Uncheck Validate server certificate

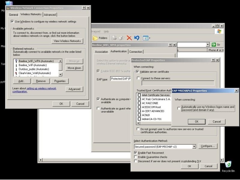[137, 72]
